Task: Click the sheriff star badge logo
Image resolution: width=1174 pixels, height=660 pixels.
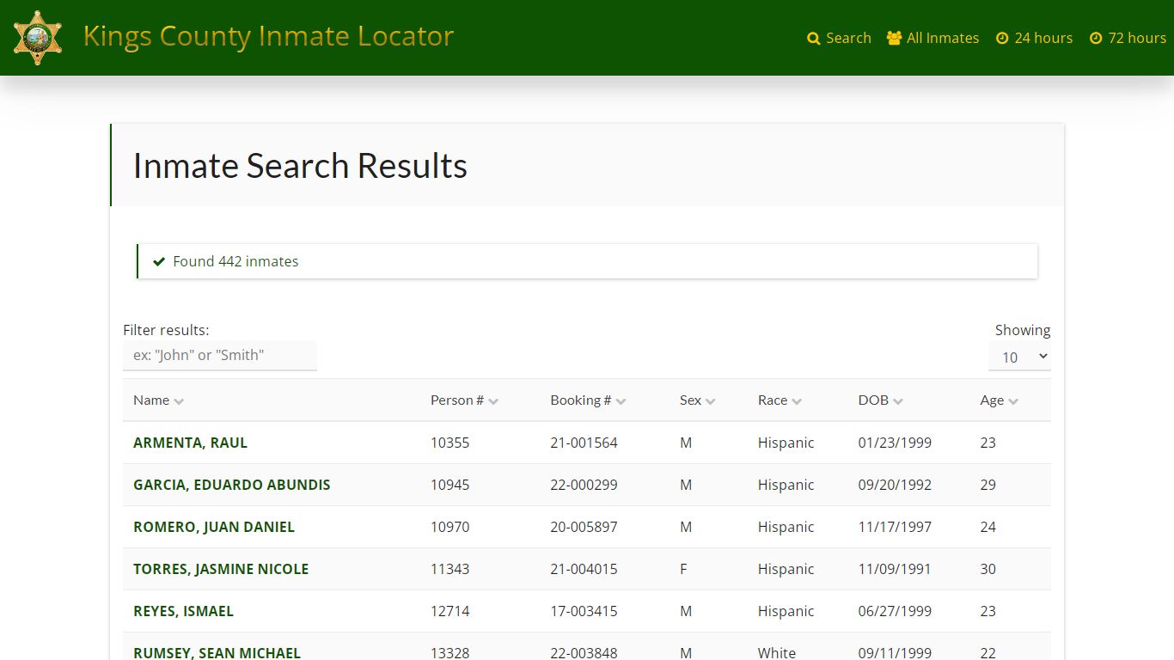Action: [38, 38]
